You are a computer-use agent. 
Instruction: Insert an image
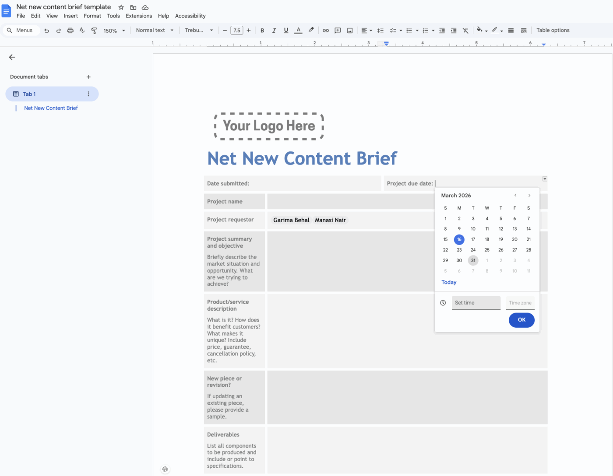350,31
